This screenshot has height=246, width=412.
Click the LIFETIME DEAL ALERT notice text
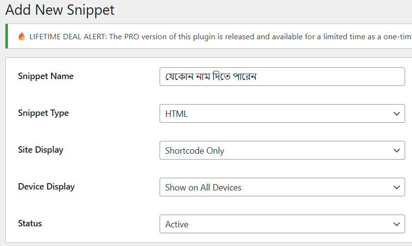point(216,37)
